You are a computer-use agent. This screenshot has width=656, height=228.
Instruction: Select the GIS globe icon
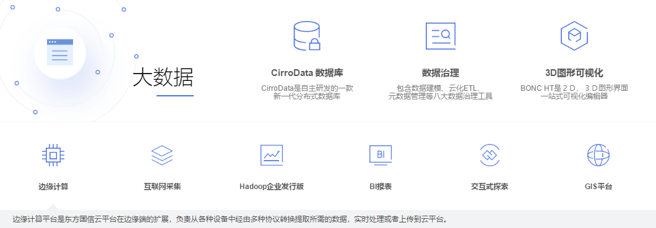click(x=598, y=155)
